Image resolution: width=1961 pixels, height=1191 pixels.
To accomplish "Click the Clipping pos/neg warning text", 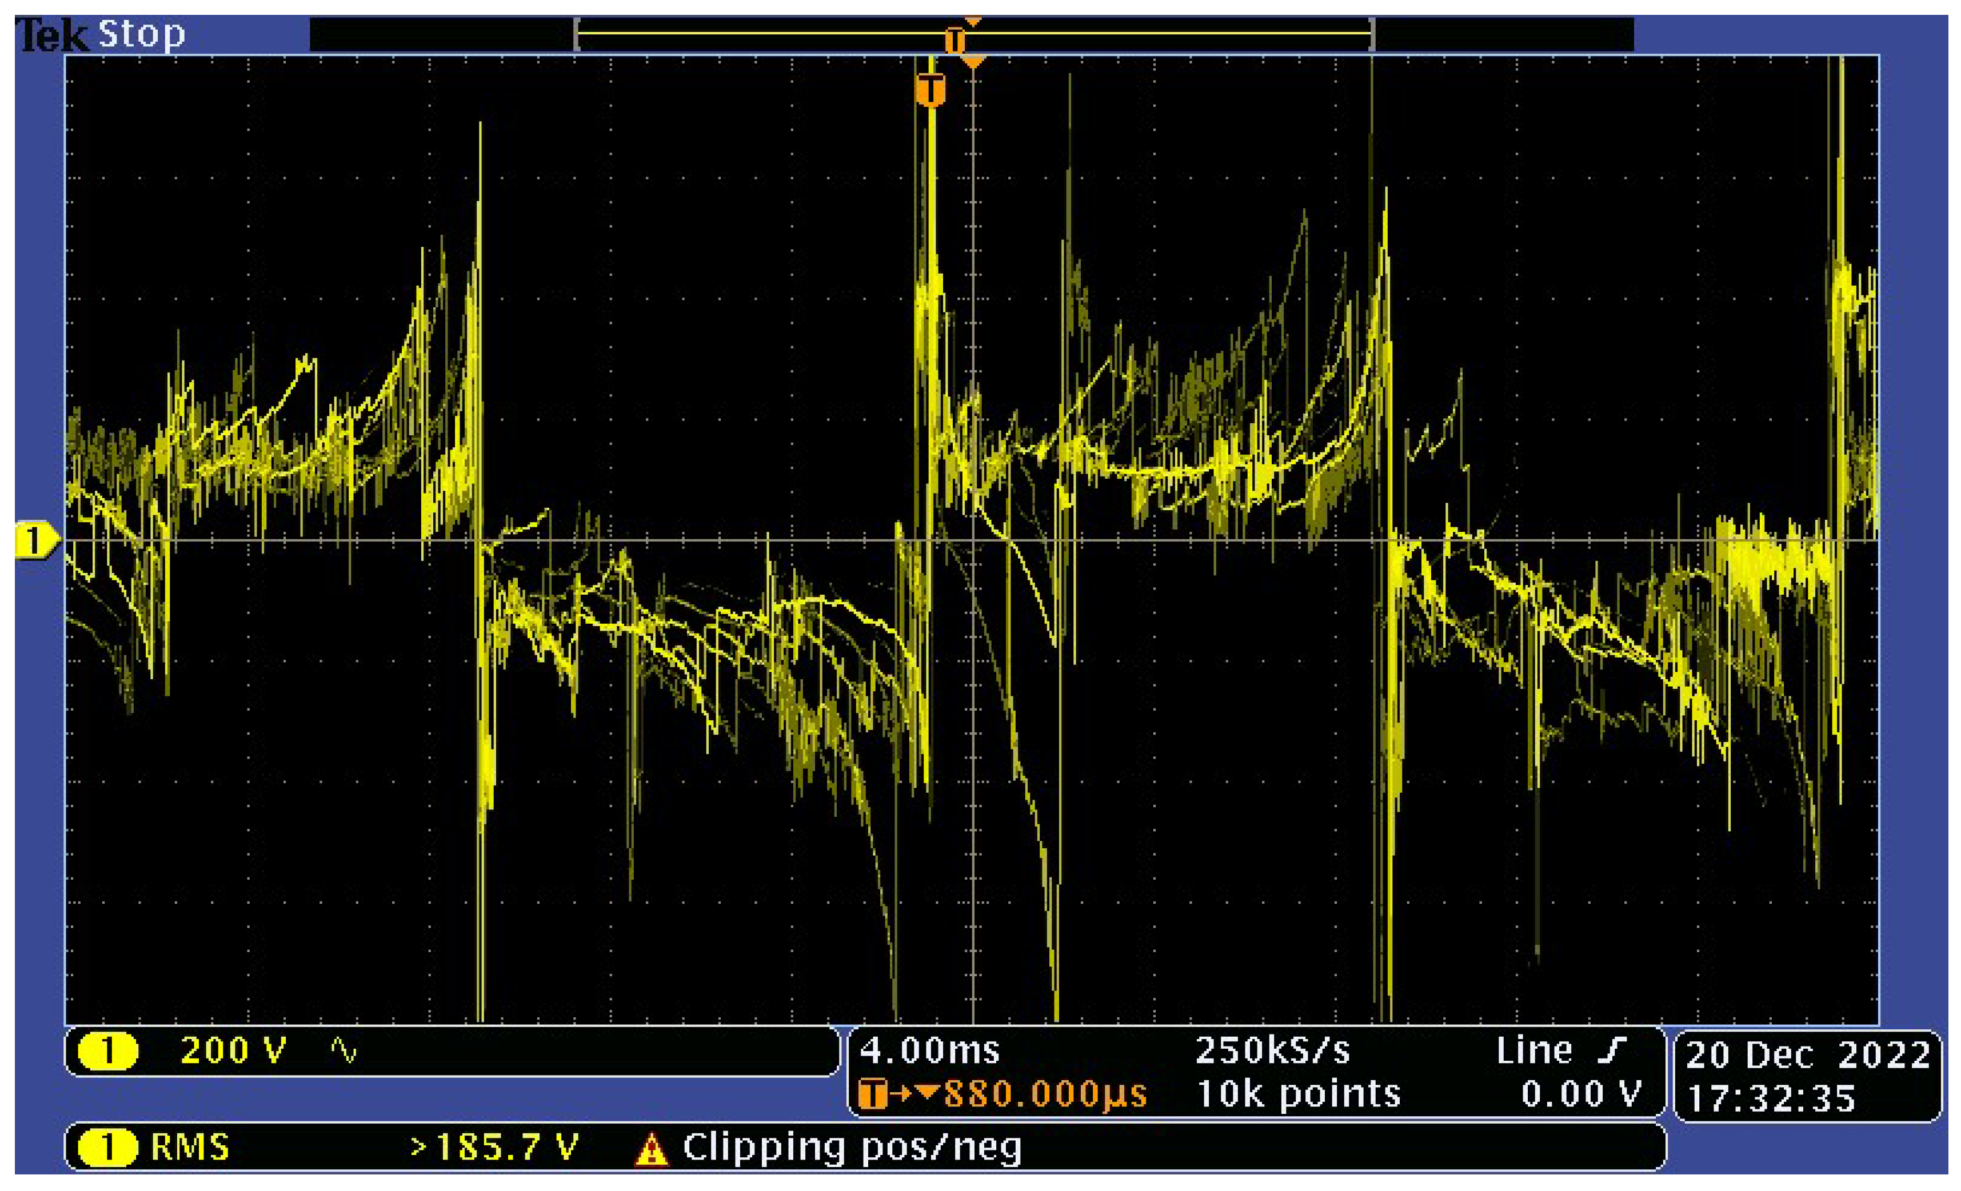I will pyautogui.click(x=852, y=1148).
